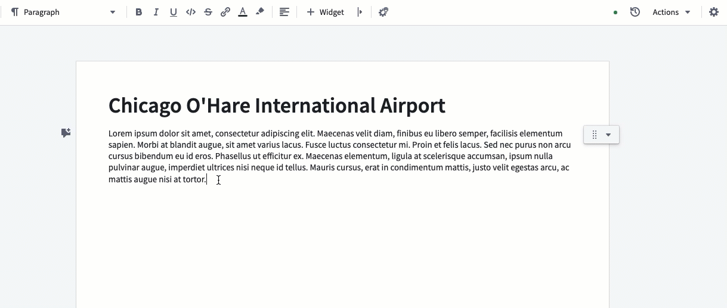Add a comment to the paragraph
The width and height of the screenshot is (727, 308).
coord(66,133)
